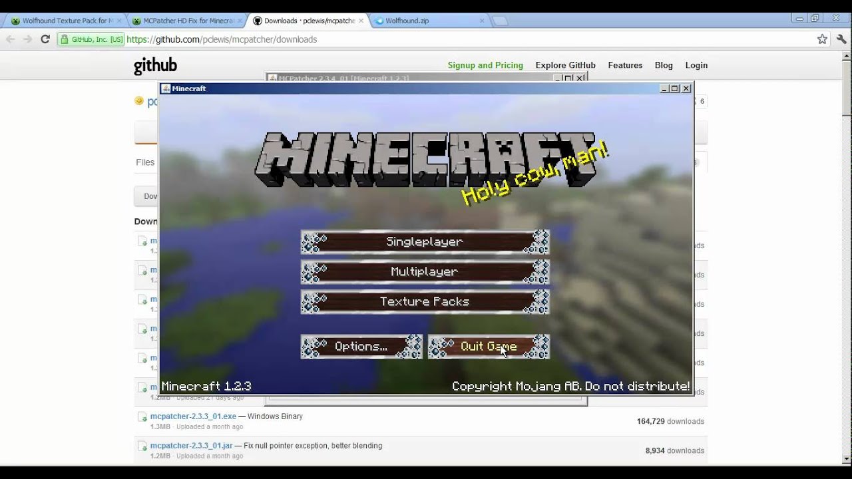Click the green GitHub, Inc. security badge
852x479 pixels.
(x=91, y=39)
